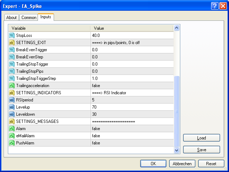Image resolution: width=229 pixels, height=172 pixels.
Task: Click the Help question mark button
Action: (215, 5)
